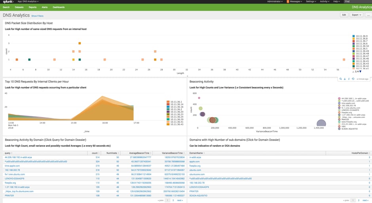Sort table by VarianceBeaconTime column
The image size is (372, 203).
pos(173,153)
